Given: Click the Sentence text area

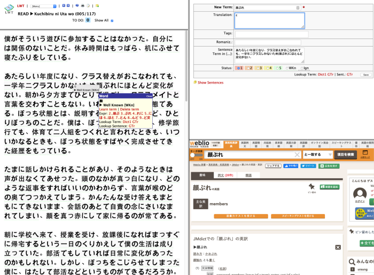Looking at the screenshot, I should click(269, 56).
